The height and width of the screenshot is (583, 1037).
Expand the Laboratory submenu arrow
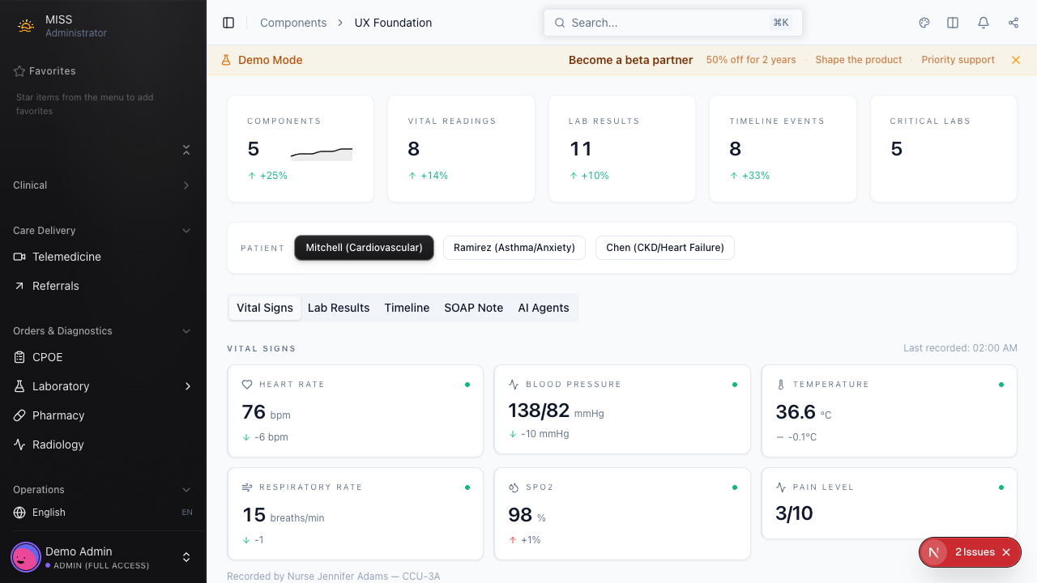187,386
